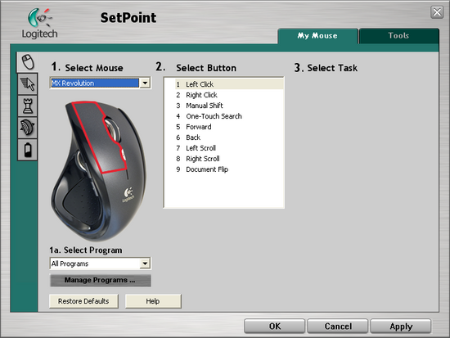Select Forward in button list
The height and width of the screenshot is (338, 450).
[229, 127]
